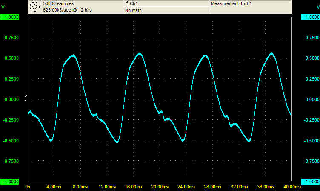
Task: Click the cyan 0.5000 axis label
Action: pyautogui.click(x=312, y=58)
